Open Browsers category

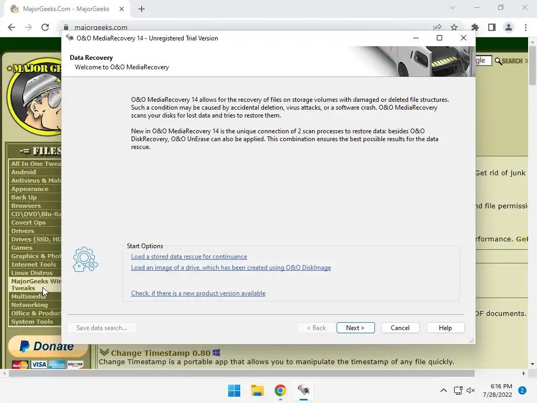tap(26, 206)
